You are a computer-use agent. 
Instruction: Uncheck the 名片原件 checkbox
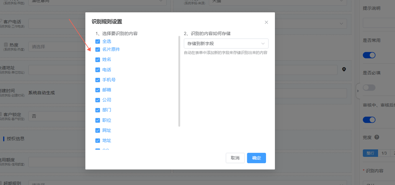(98, 49)
